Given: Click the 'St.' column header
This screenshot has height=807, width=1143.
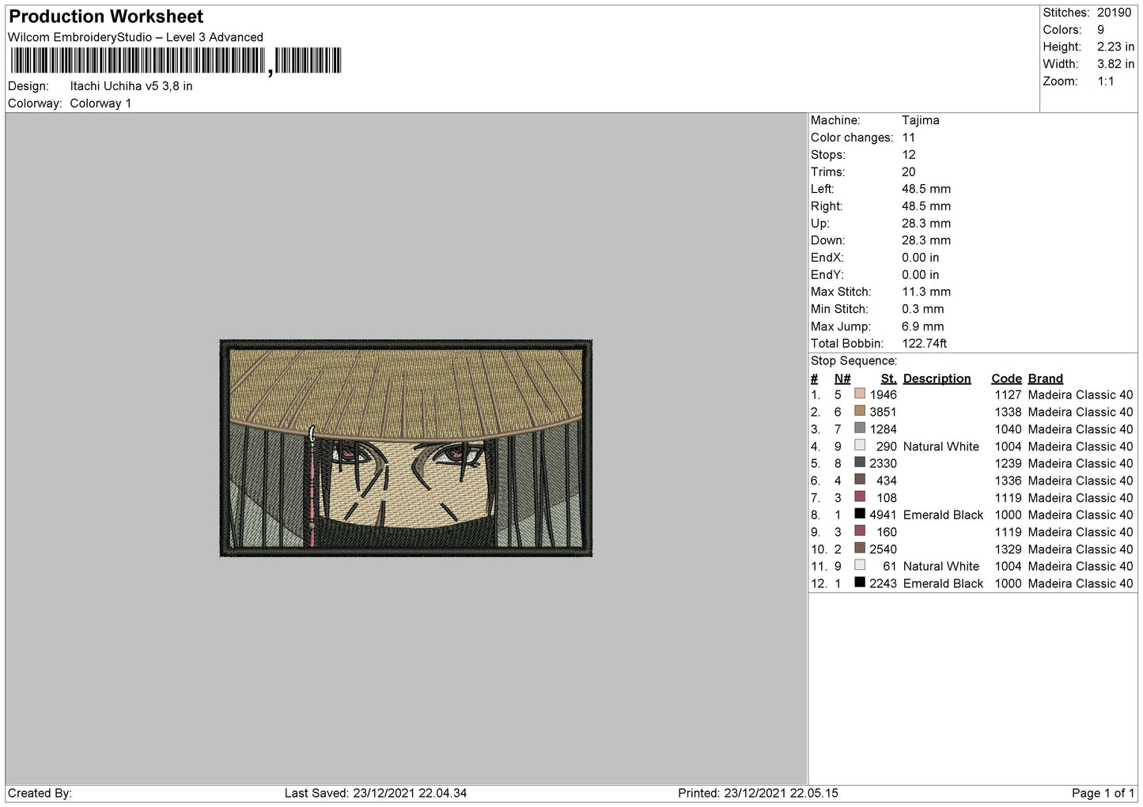Looking at the screenshot, I should [x=889, y=379].
